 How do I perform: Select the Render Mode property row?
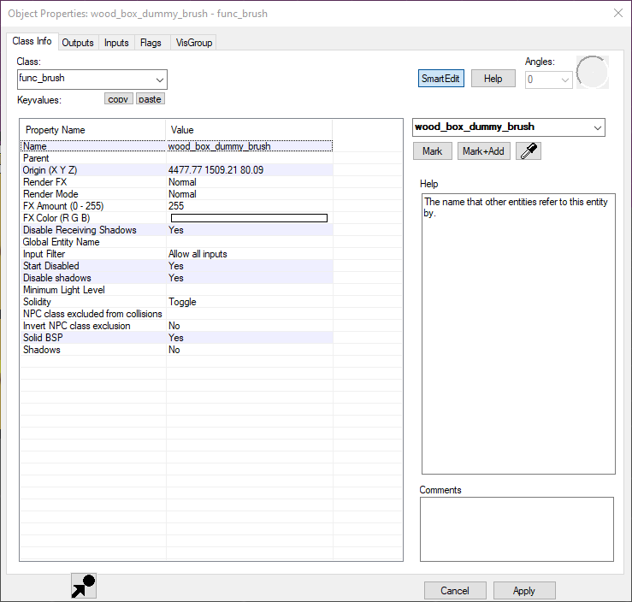(176, 194)
